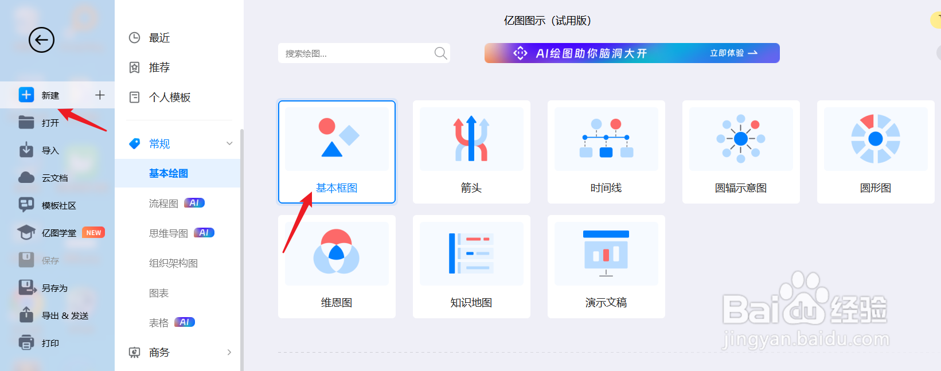Open the 箭头 template card
This screenshot has width=941, height=371.
[471, 152]
